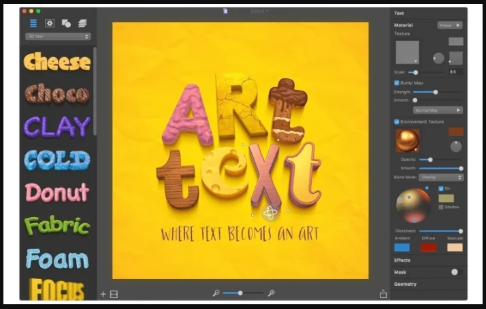Image resolution: width=486 pixels, height=309 pixels.
Task: Click the Glossiness slider
Action: [x=441, y=231]
